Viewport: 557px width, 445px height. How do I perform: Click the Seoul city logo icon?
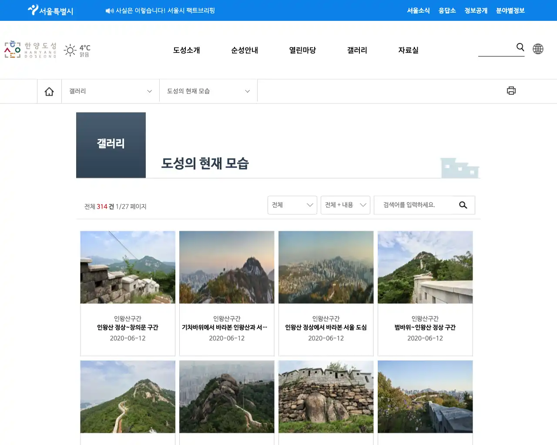(33, 10)
